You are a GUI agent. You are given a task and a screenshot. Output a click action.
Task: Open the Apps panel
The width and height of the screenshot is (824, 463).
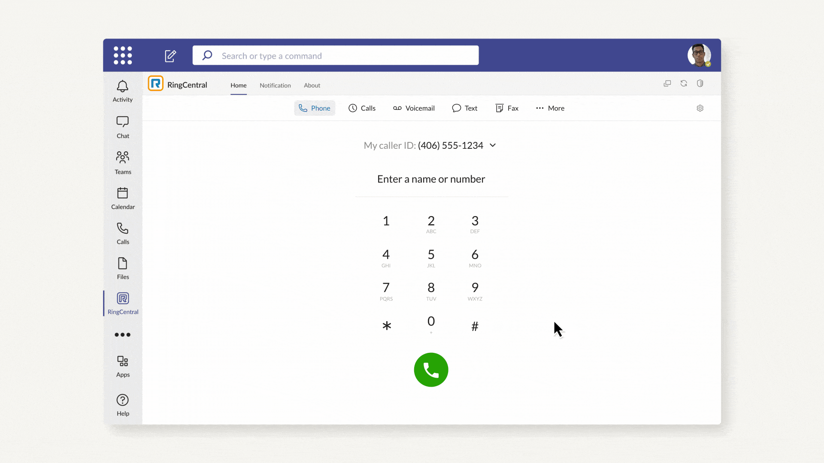pos(122,367)
